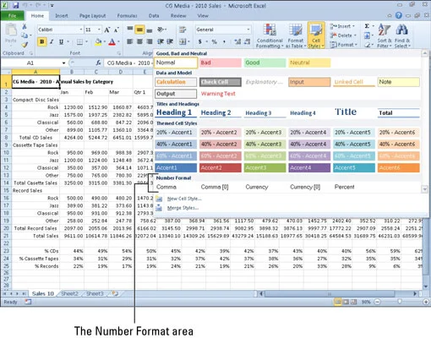Apply the Accent2 red cell style
Image resolution: width=431 pixels, height=338 pixels.
click(x=221, y=168)
